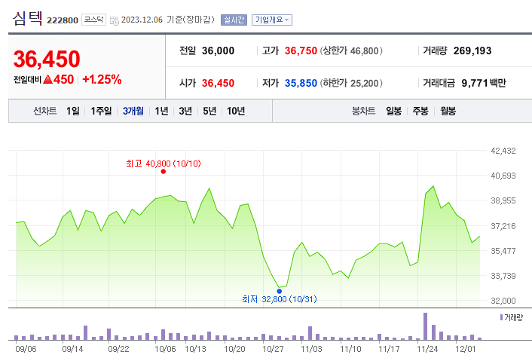Click the 12/01 date axis label
Screen dimensions: 532x364
466,349
